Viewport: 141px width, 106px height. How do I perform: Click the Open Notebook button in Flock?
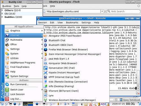click(130, 100)
